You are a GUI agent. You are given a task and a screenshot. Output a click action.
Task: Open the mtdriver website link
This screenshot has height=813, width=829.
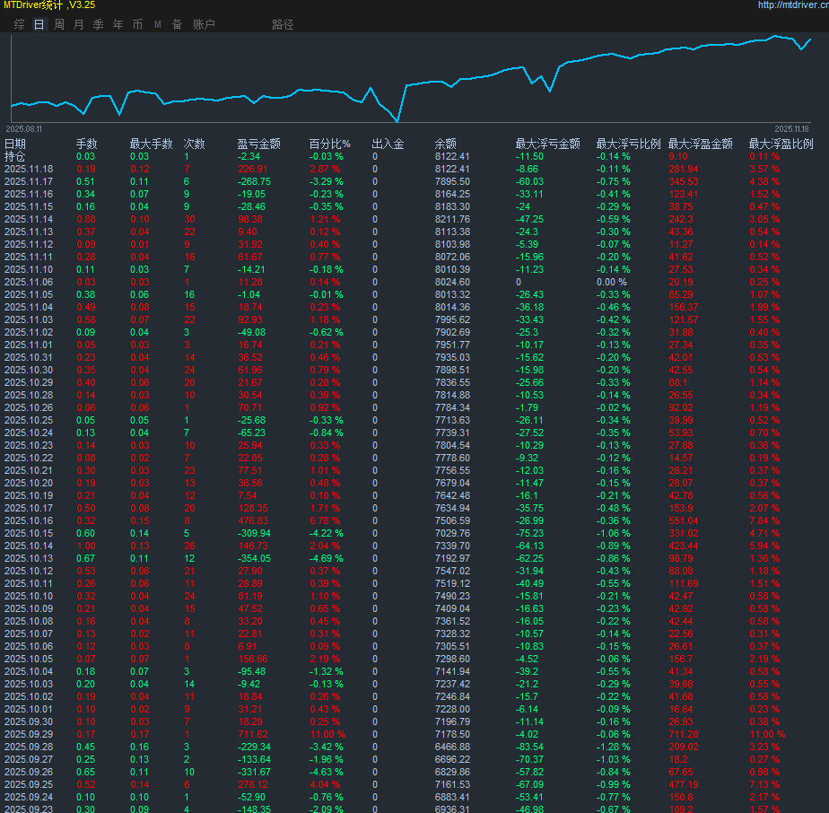[x=792, y=5]
